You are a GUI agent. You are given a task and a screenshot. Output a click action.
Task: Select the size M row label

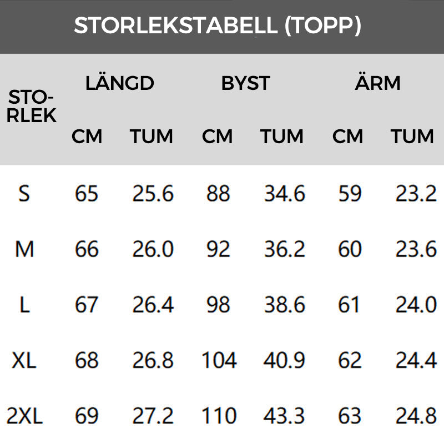pos(24,249)
